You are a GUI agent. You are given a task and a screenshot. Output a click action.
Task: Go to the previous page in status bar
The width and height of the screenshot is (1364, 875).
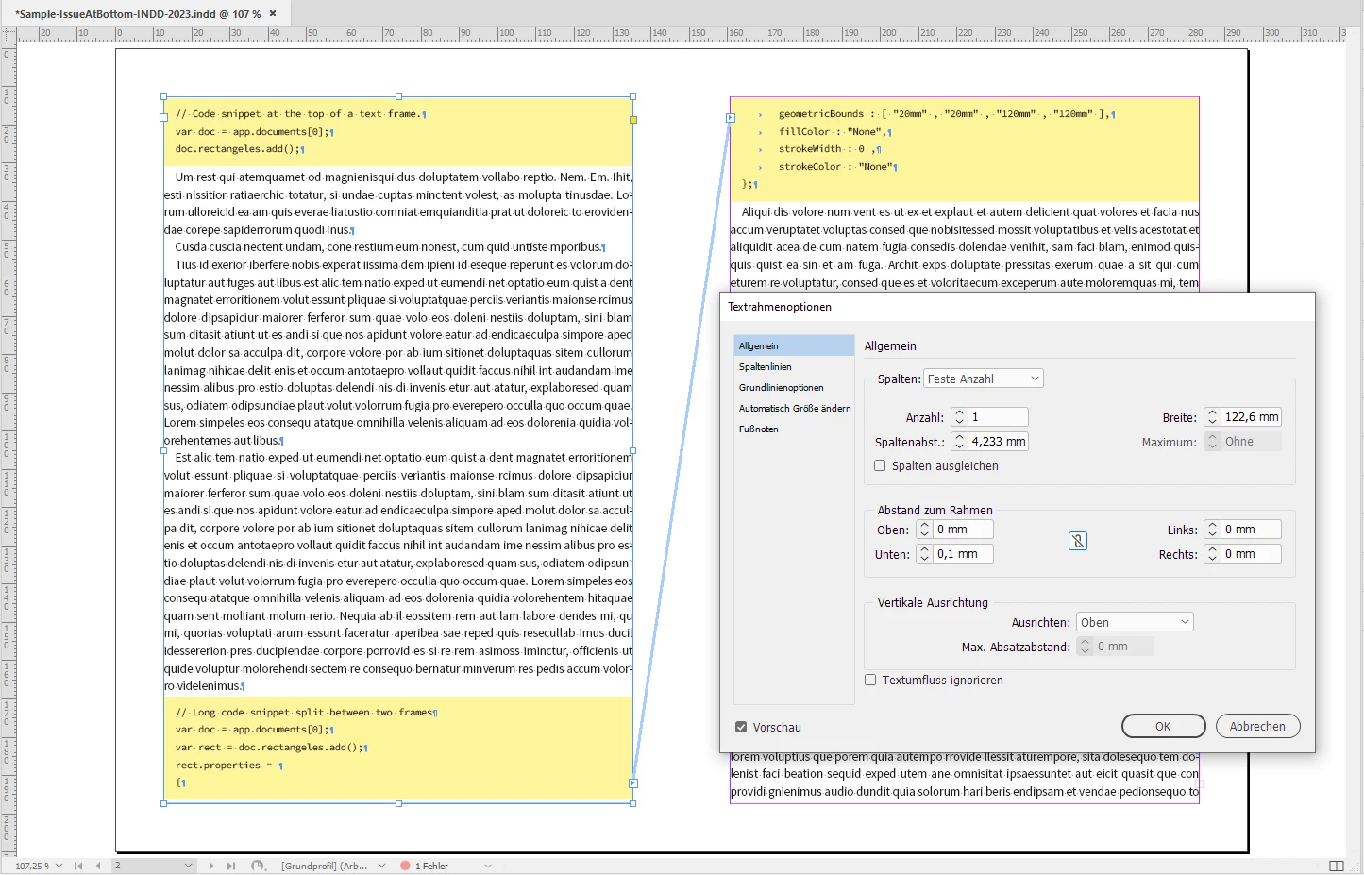pyautogui.click(x=98, y=866)
